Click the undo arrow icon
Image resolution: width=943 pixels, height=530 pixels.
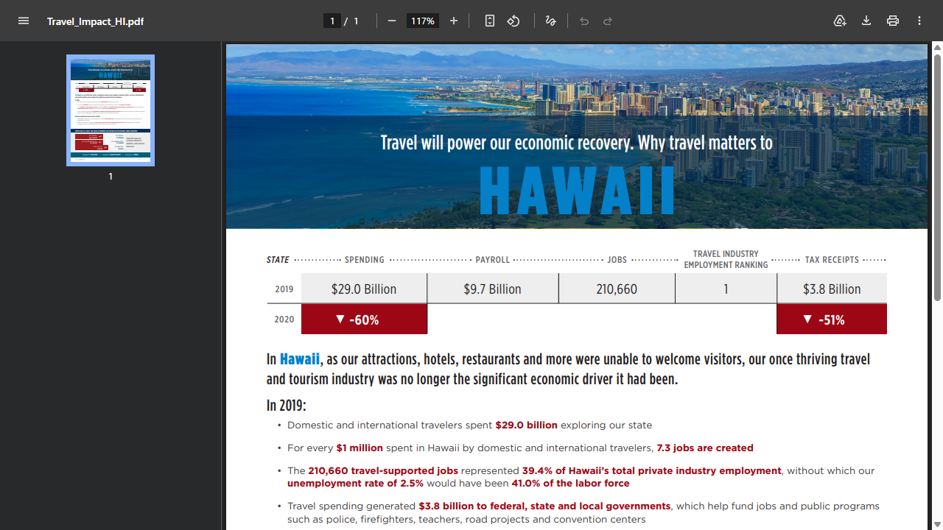584,21
